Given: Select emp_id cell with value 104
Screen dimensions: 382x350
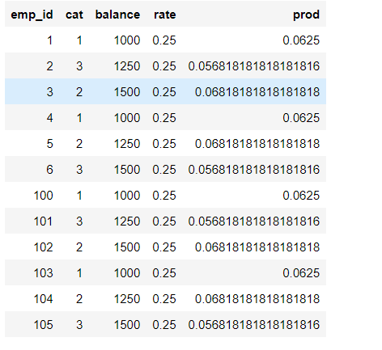Looking at the screenshot, I should [43, 299].
